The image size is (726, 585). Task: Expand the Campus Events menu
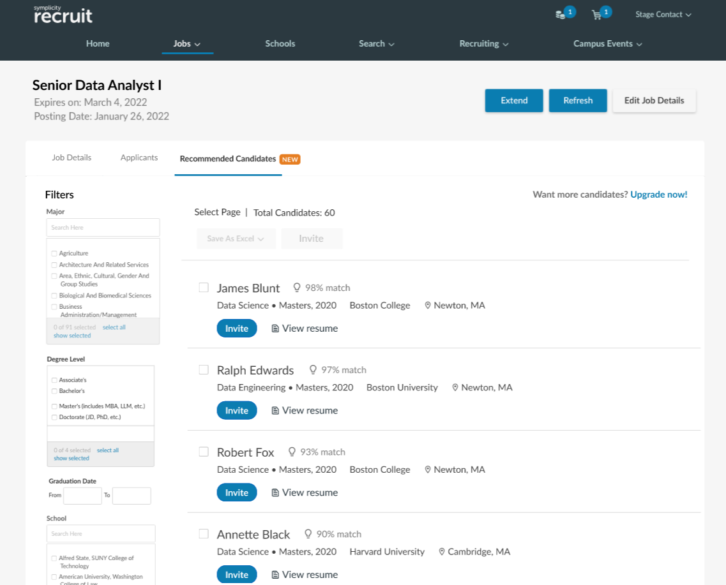click(607, 44)
